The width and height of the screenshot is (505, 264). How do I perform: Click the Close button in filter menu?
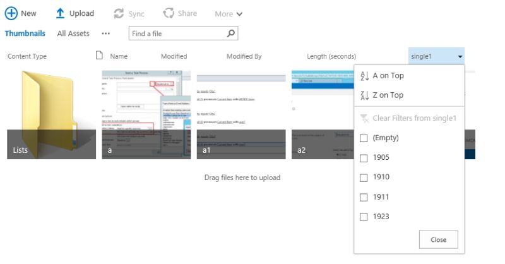pyautogui.click(x=438, y=239)
